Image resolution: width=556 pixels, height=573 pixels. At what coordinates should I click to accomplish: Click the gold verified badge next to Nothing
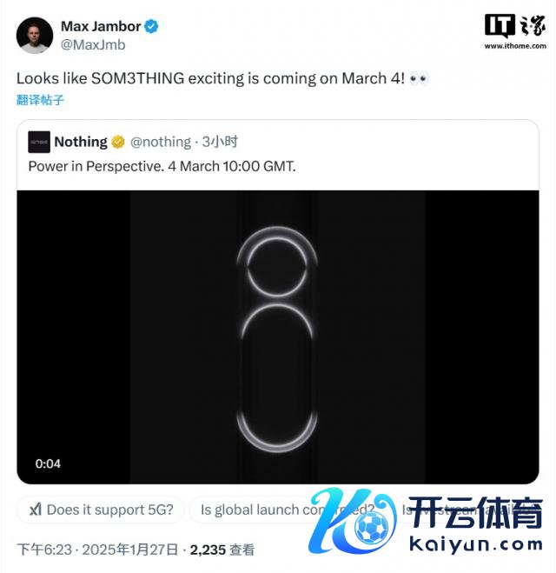[x=118, y=142]
